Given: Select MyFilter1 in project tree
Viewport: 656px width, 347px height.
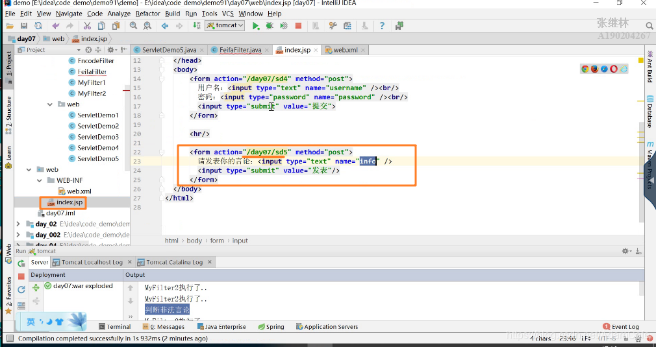Looking at the screenshot, I should pos(91,82).
